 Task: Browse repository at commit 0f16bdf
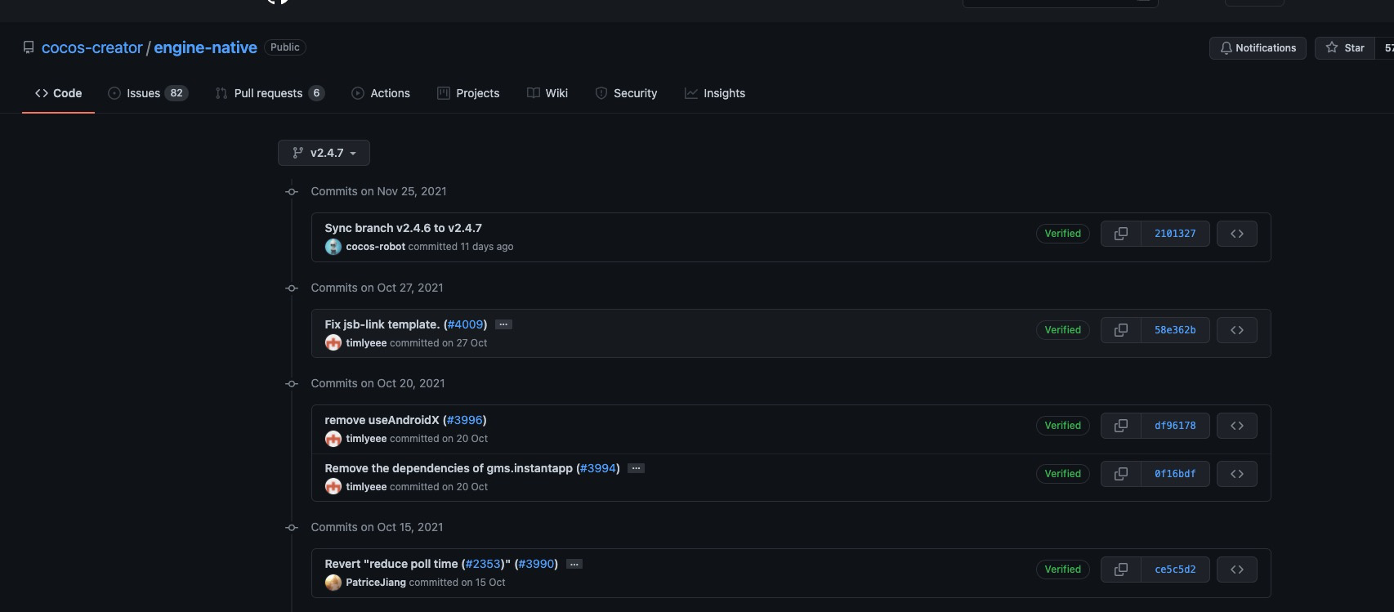click(x=1236, y=474)
